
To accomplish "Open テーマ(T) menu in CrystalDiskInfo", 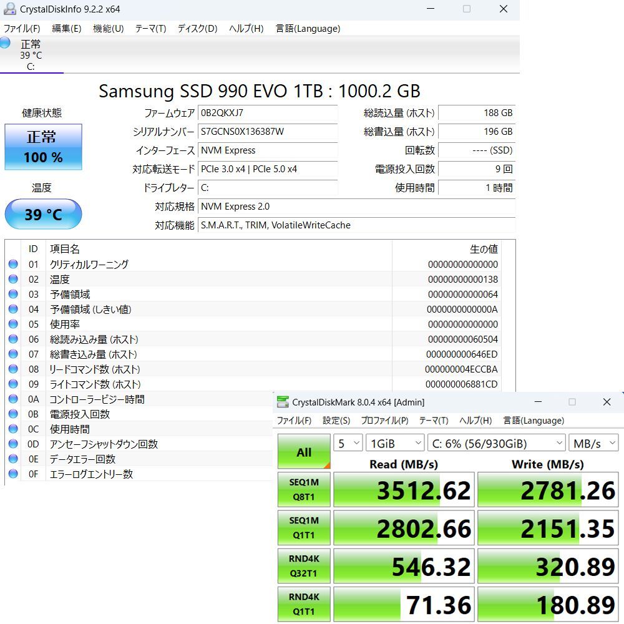I will [x=150, y=28].
